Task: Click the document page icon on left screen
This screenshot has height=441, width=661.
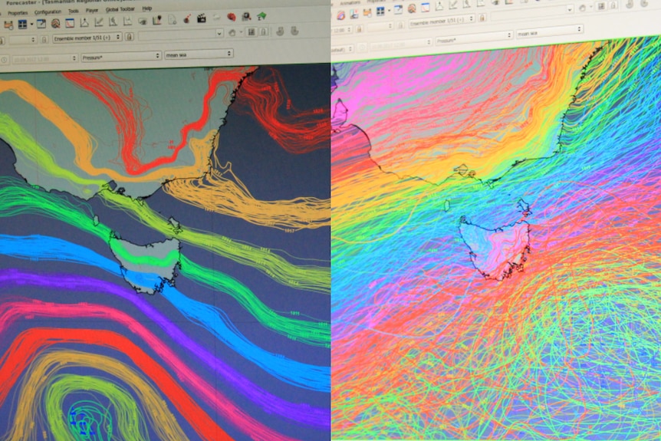Action: click(x=173, y=19)
